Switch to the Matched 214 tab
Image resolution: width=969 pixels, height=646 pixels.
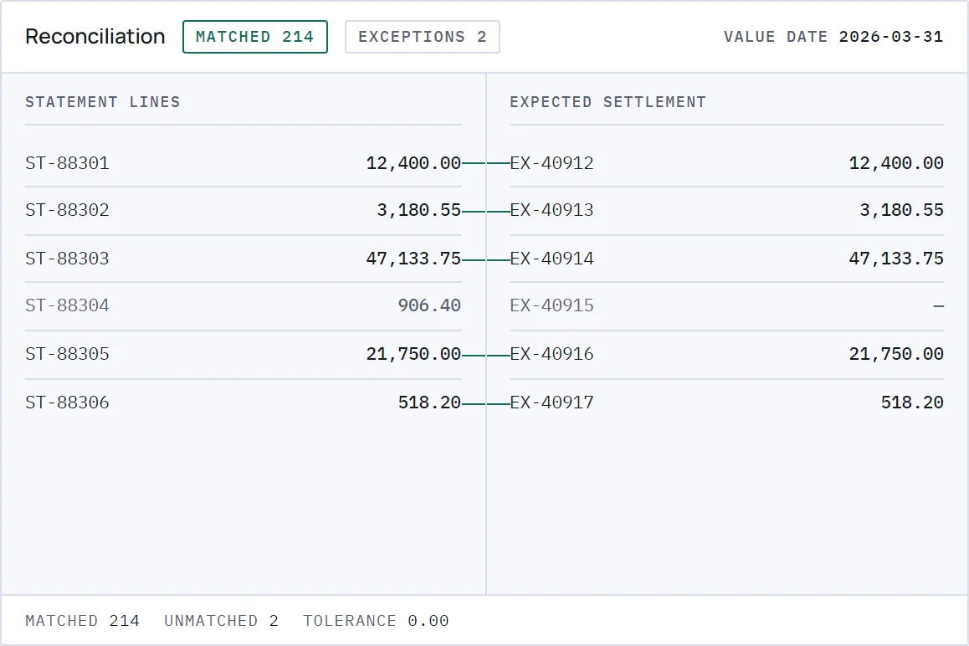click(x=254, y=37)
